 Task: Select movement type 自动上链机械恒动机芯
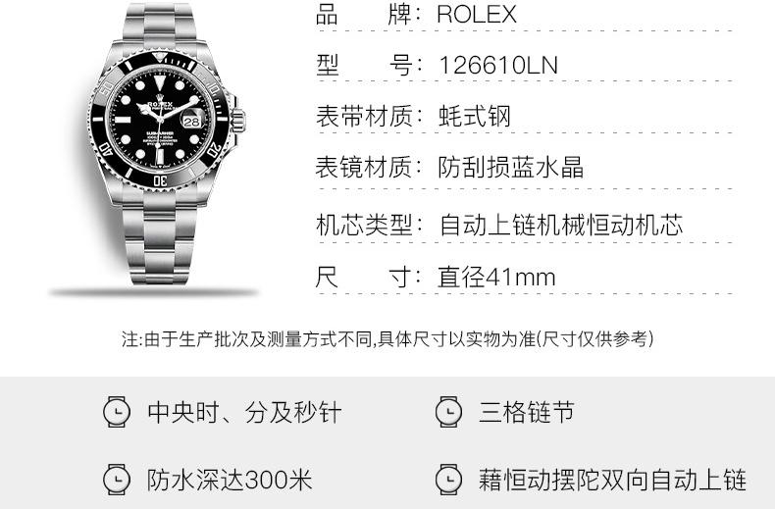(x=561, y=225)
